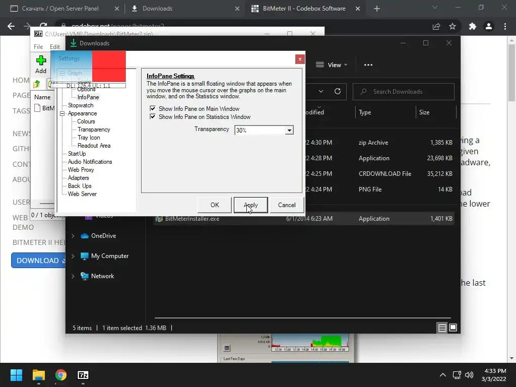Viewport: 516px width, 387px height.
Task: Select StartUp in settings tree
Action: [77, 154]
